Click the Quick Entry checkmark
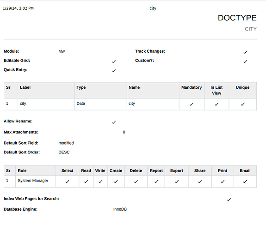This screenshot has width=266, height=231. [114, 70]
